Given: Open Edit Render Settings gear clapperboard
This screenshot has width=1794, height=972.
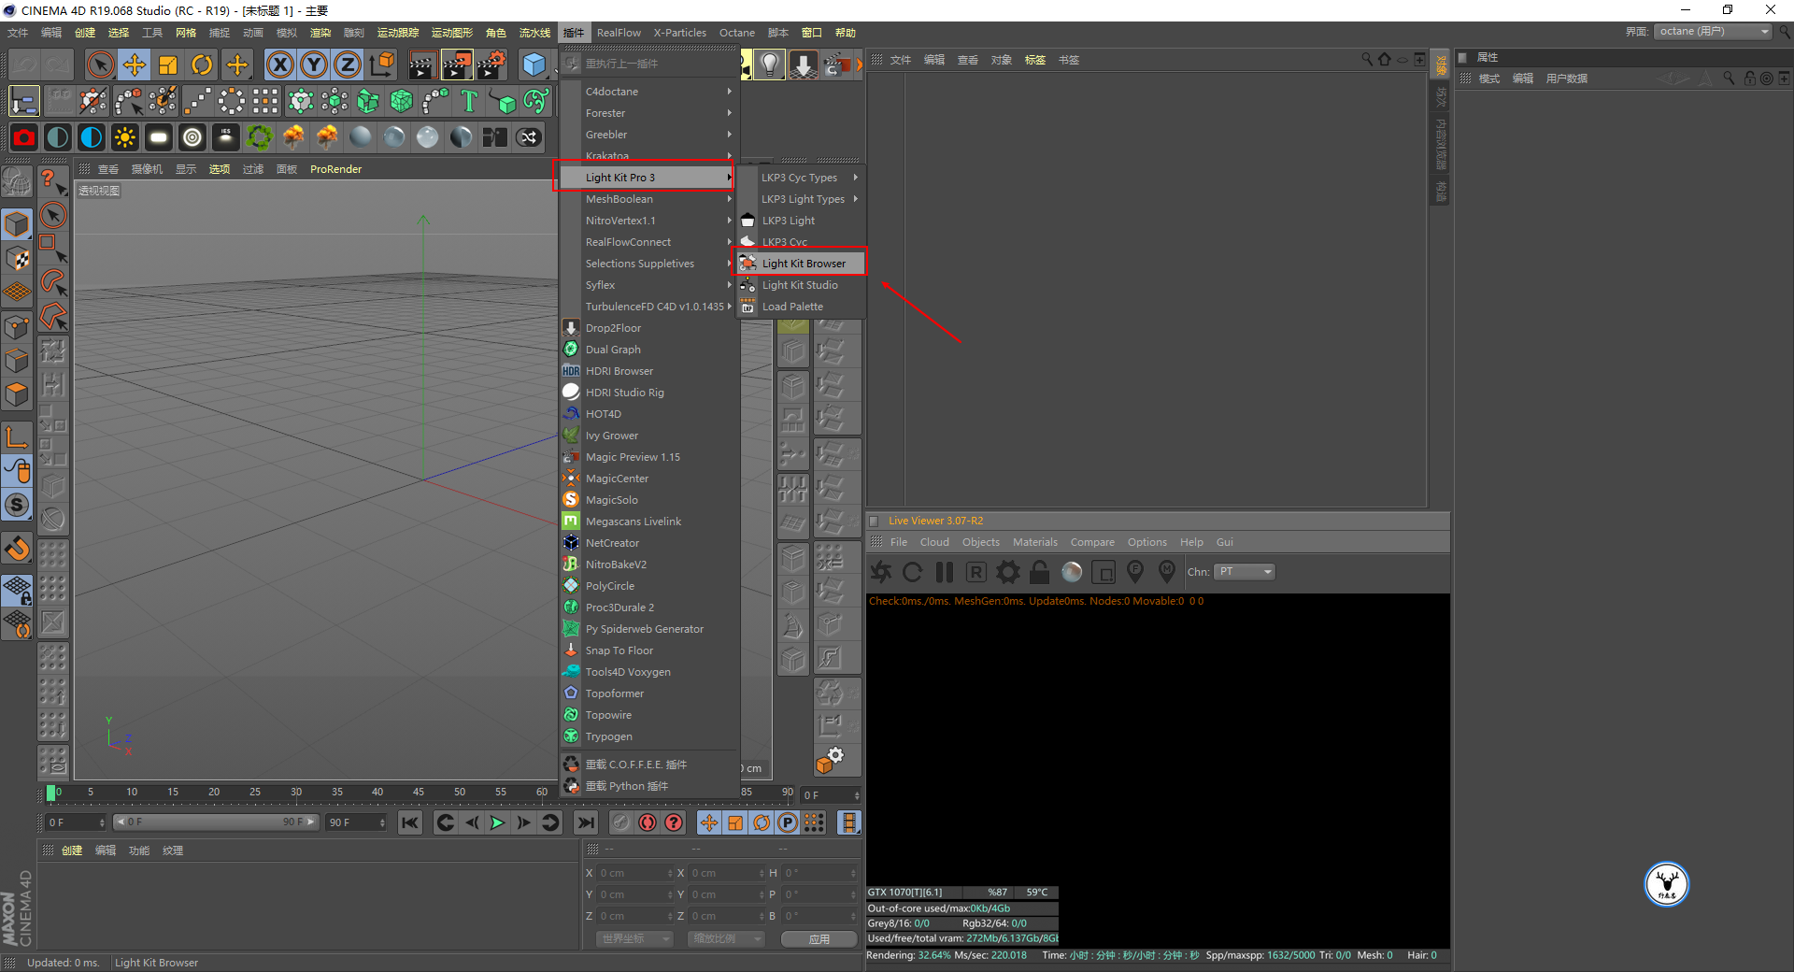Looking at the screenshot, I should point(491,64).
